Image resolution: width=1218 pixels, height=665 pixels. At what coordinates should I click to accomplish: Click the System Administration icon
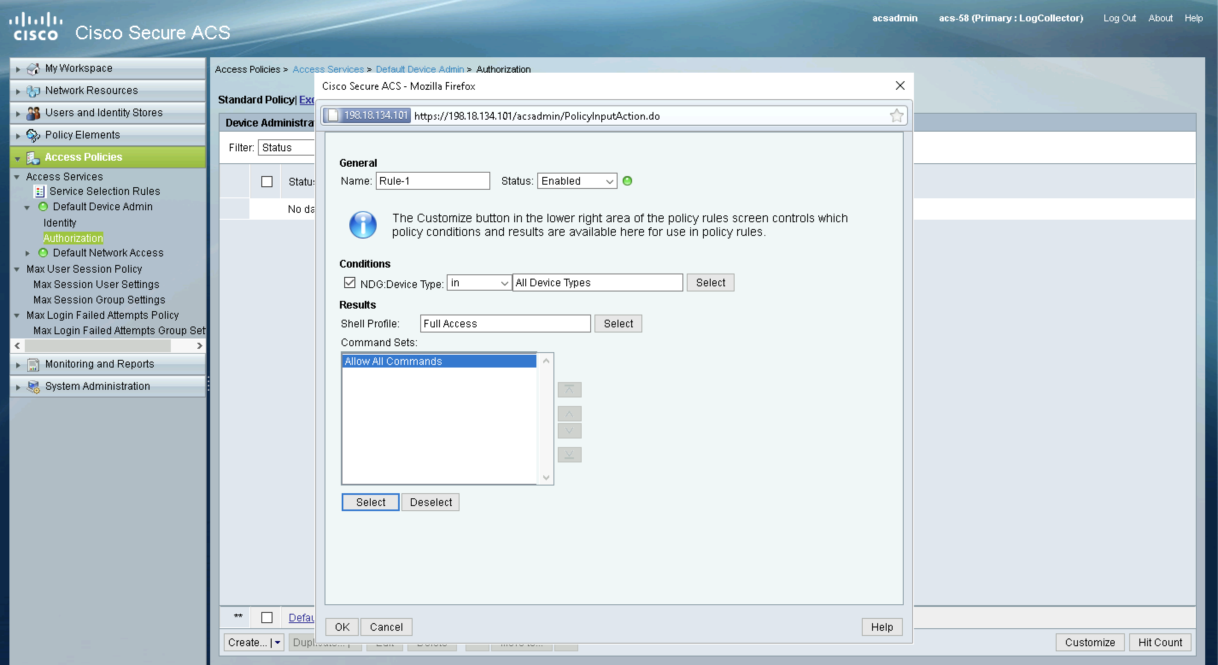pyautogui.click(x=33, y=387)
